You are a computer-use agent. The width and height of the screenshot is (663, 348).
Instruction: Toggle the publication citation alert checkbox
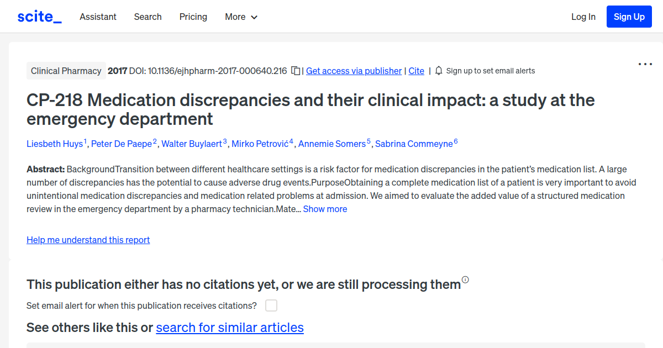pyautogui.click(x=271, y=305)
